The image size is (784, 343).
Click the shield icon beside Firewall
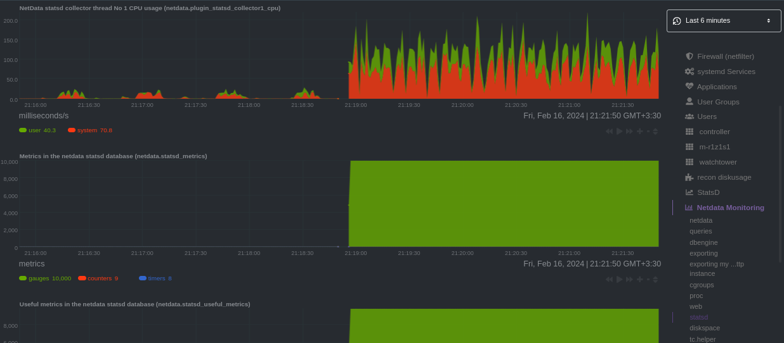click(x=689, y=56)
